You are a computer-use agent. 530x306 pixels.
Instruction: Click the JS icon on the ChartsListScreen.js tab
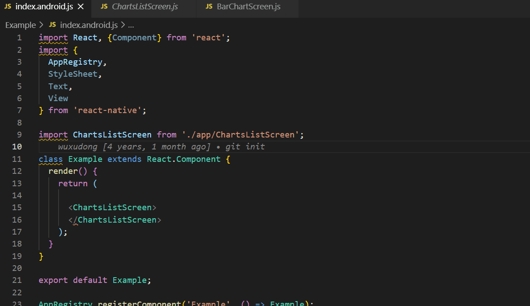[x=104, y=7]
